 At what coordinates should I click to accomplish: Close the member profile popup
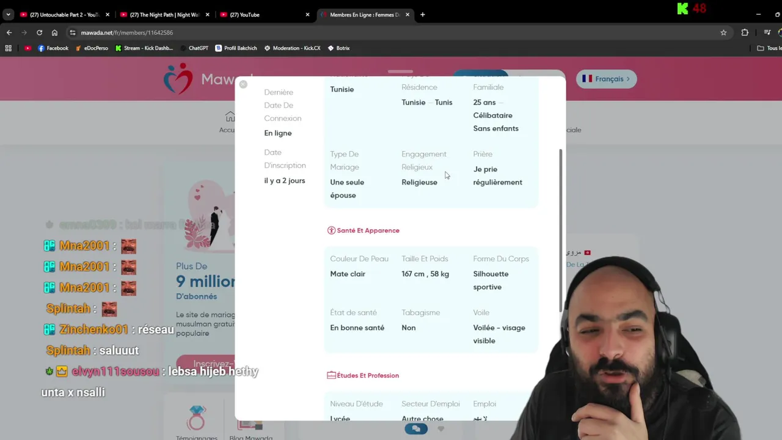243,84
